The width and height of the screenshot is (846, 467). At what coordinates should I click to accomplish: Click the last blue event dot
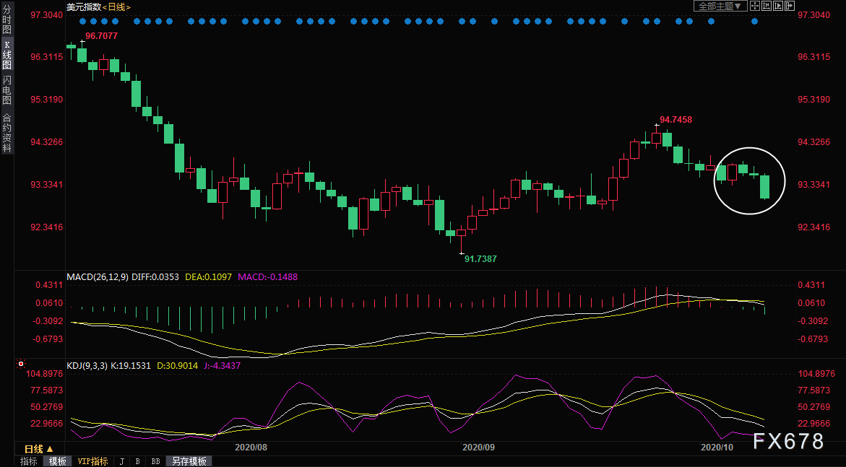[755, 21]
